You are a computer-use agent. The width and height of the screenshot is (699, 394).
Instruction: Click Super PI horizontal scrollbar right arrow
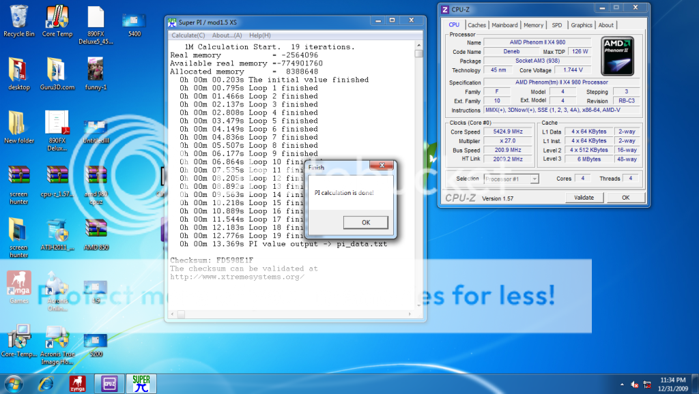click(x=410, y=314)
